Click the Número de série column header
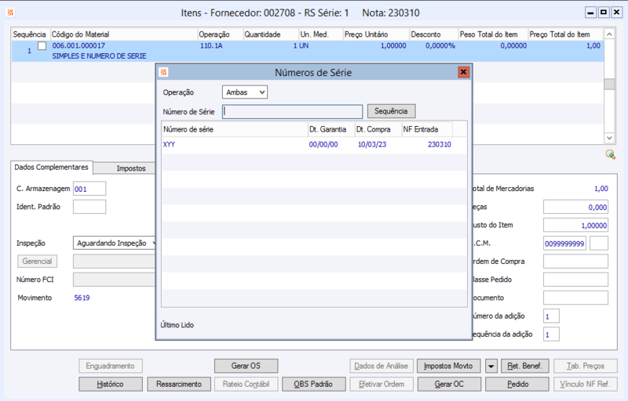Viewport: 628px width, 401px height. click(x=235, y=129)
